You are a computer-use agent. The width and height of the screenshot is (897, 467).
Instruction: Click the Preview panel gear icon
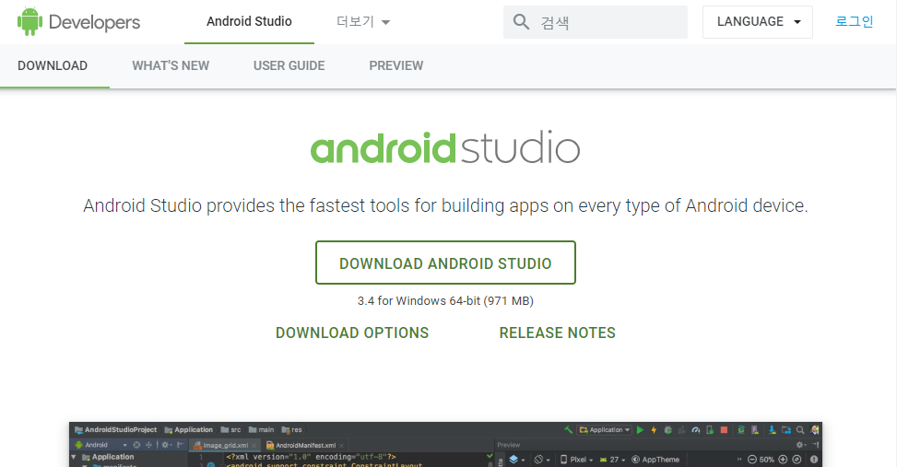click(801, 444)
